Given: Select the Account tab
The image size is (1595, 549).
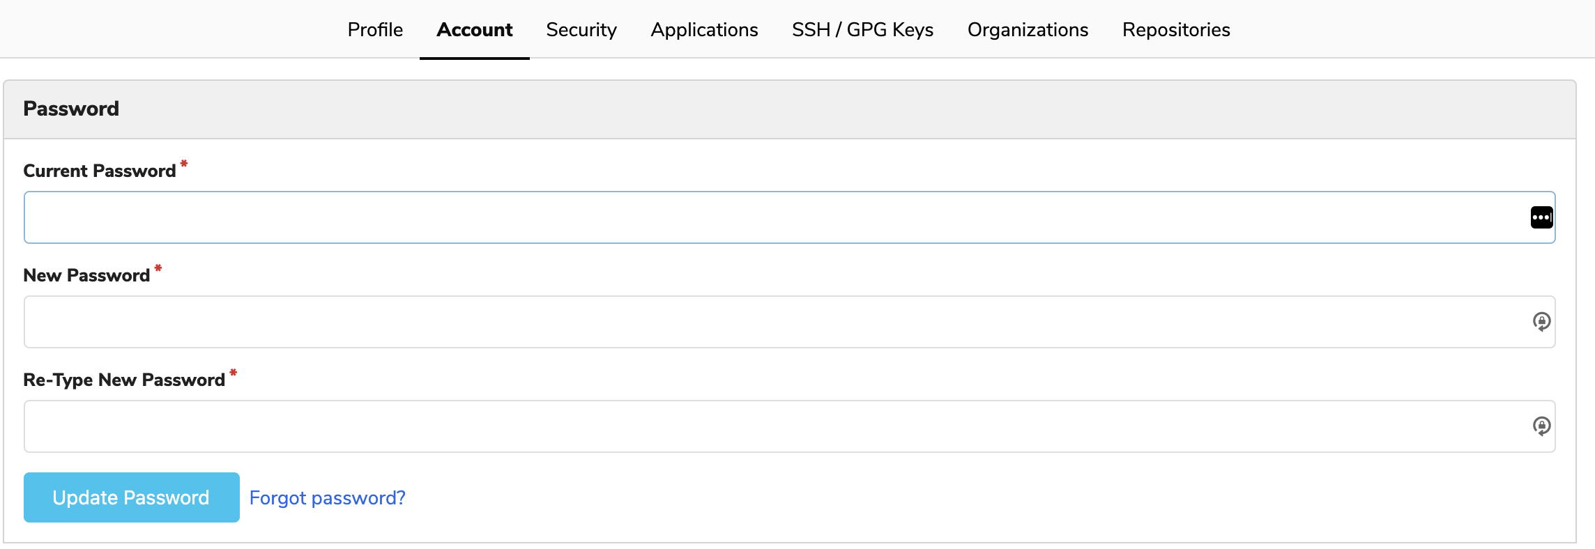Looking at the screenshot, I should click(475, 29).
